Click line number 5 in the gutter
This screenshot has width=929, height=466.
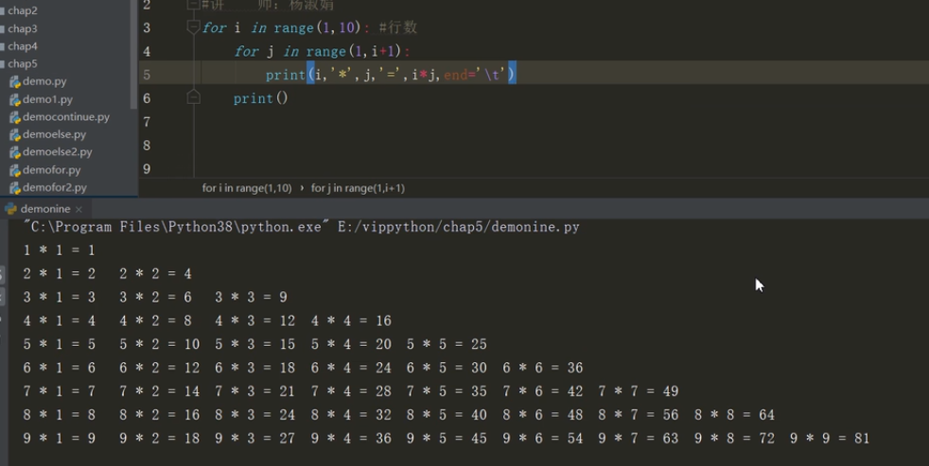pos(147,75)
